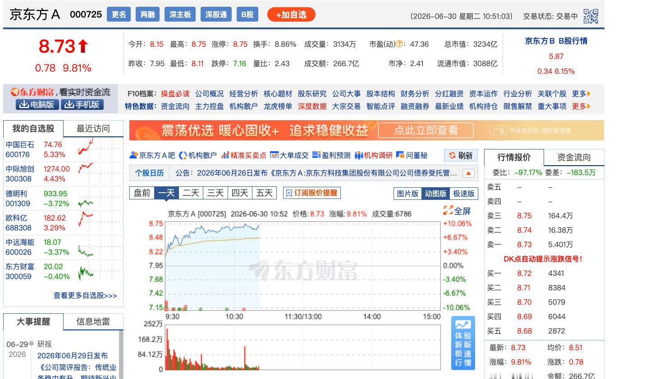Click the 深股通 tag
This screenshot has width=650, height=379.
click(x=216, y=14)
